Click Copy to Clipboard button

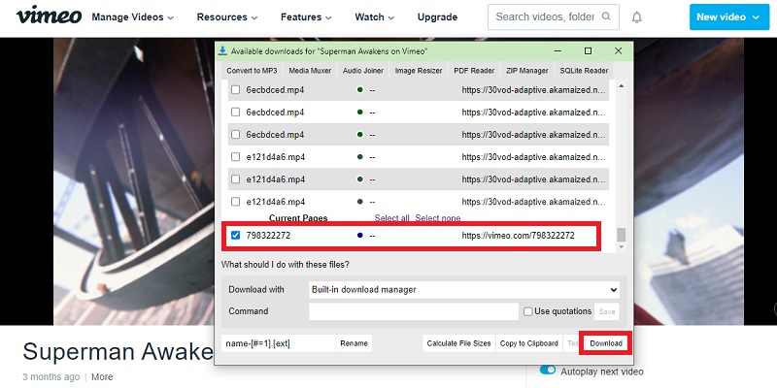click(528, 343)
